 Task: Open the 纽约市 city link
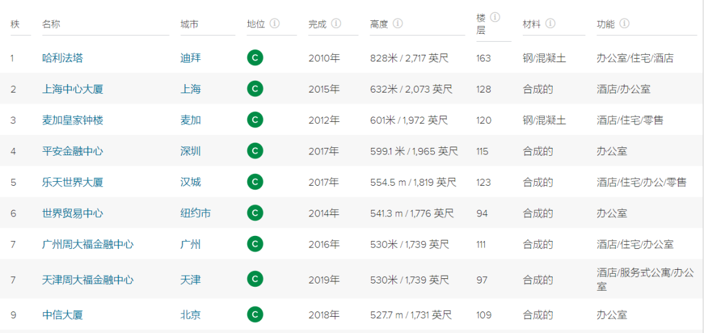(x=196, y=212)
